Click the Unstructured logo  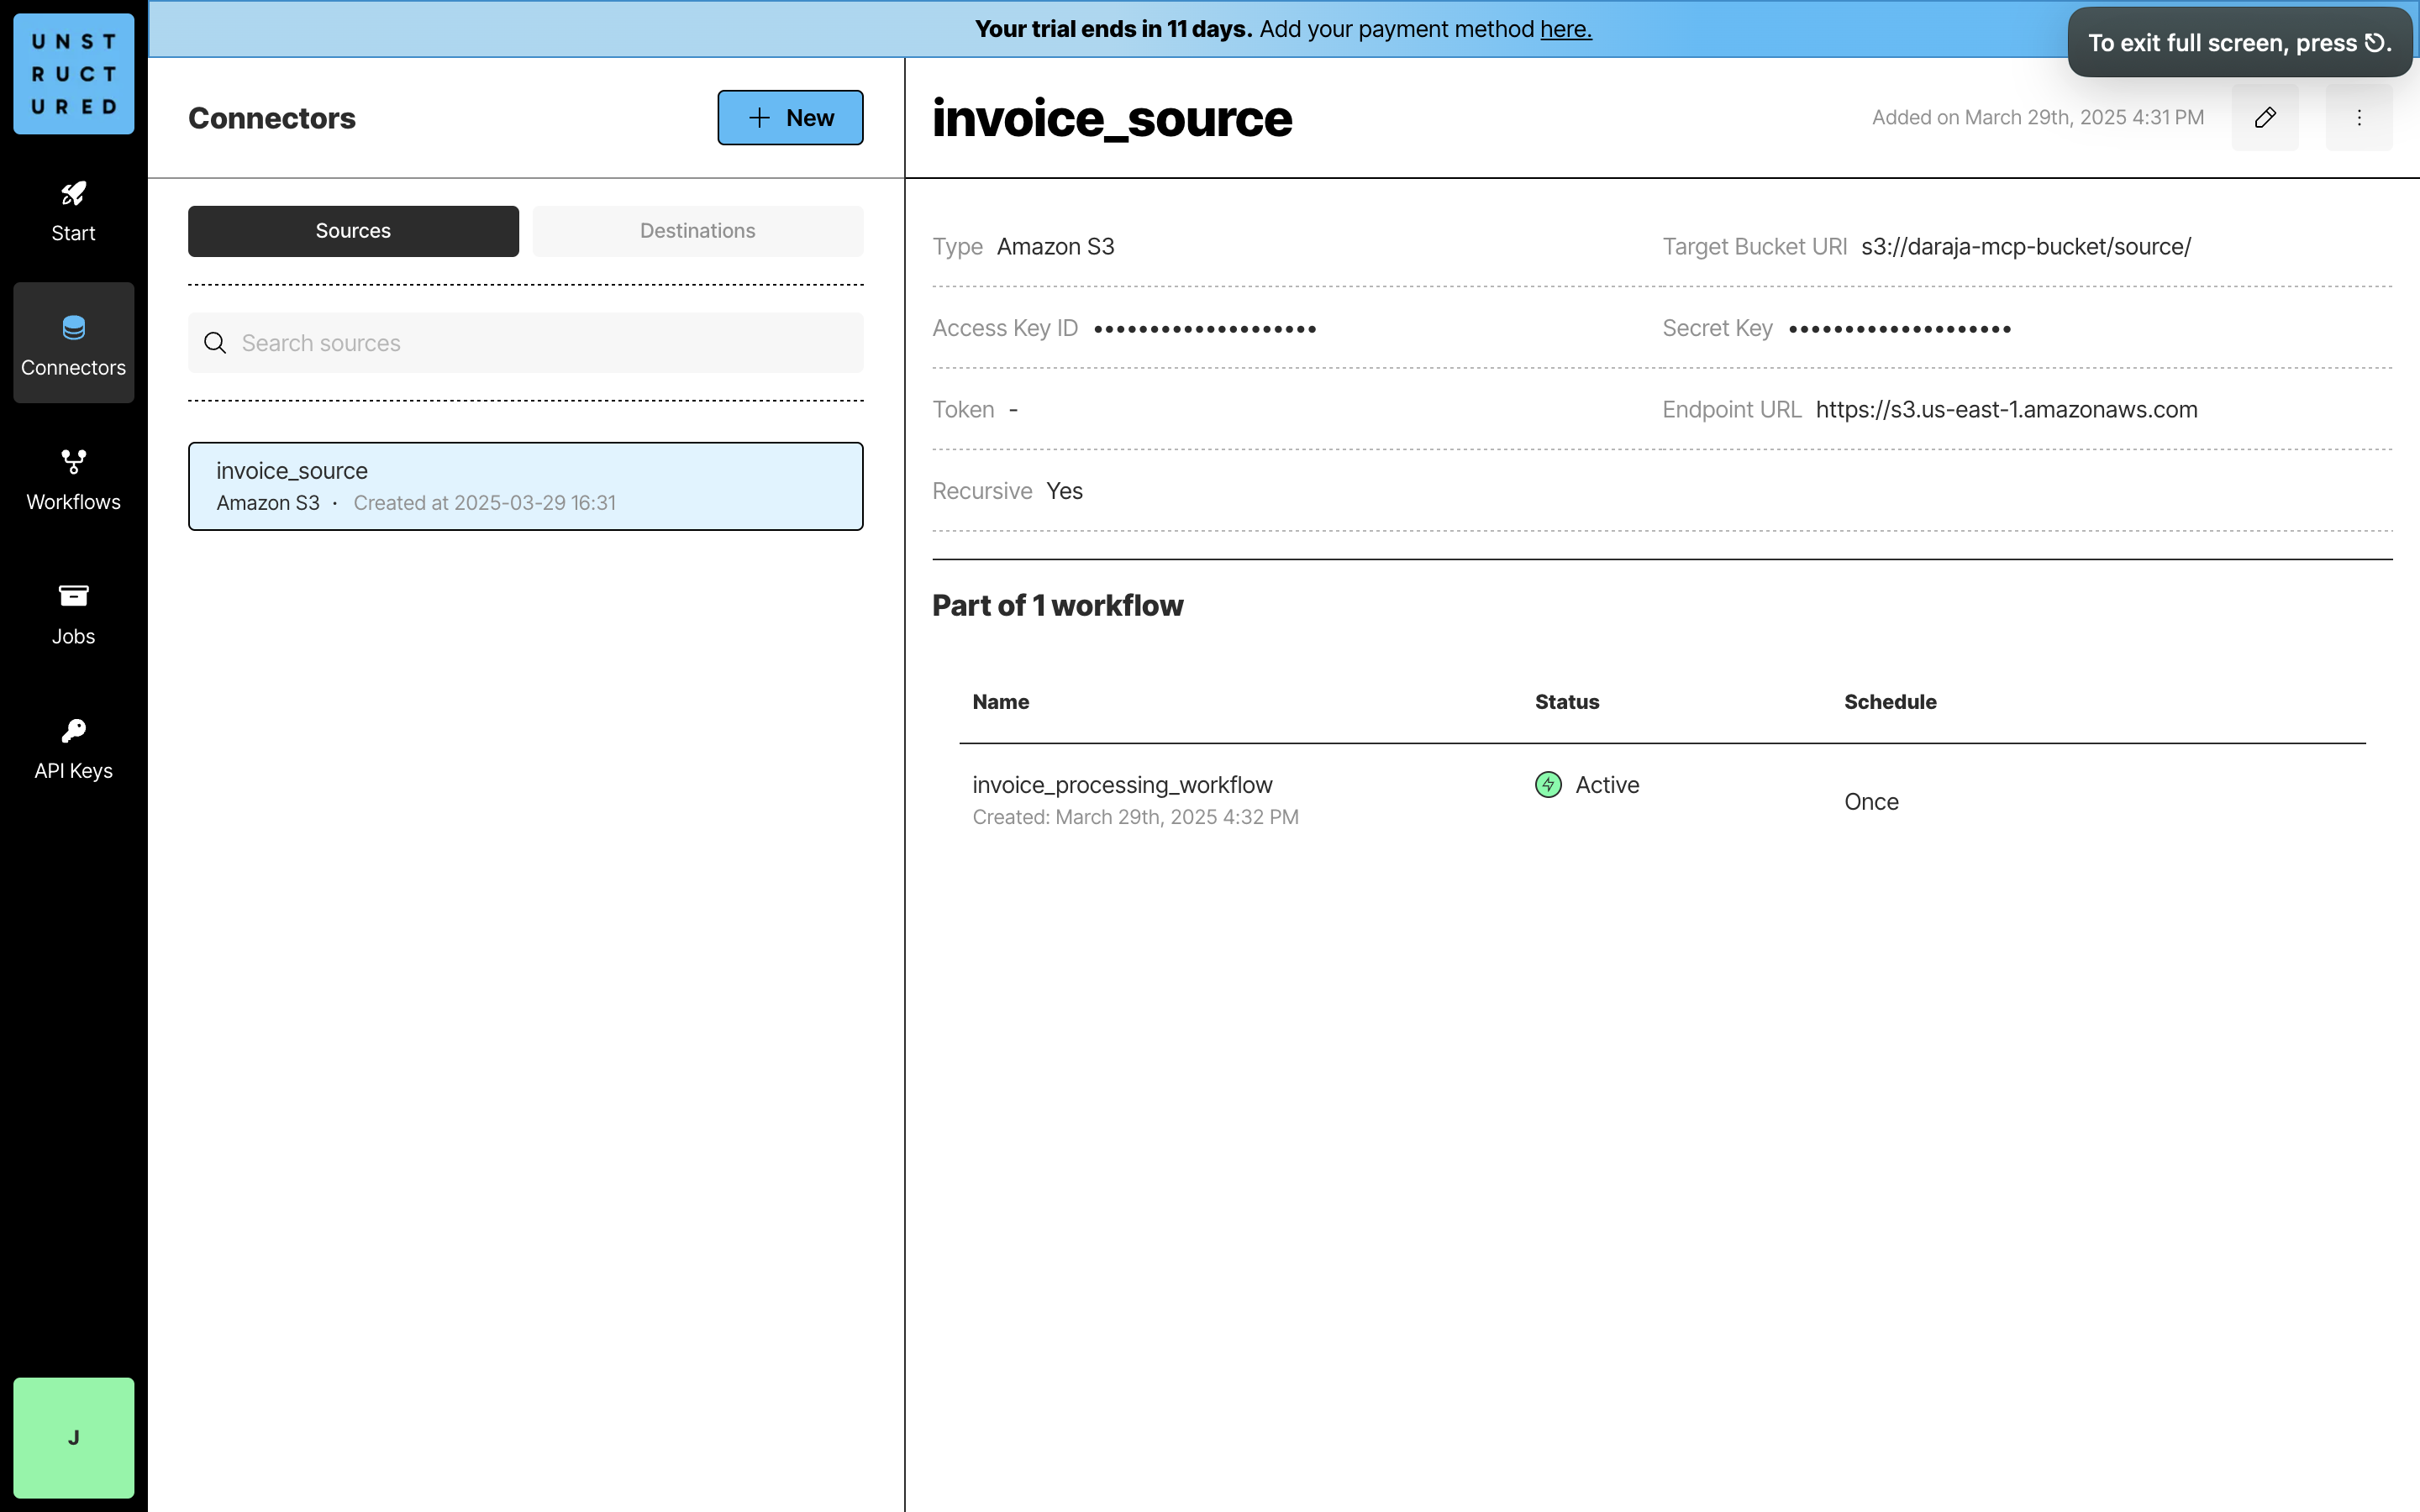coord(73,73)
